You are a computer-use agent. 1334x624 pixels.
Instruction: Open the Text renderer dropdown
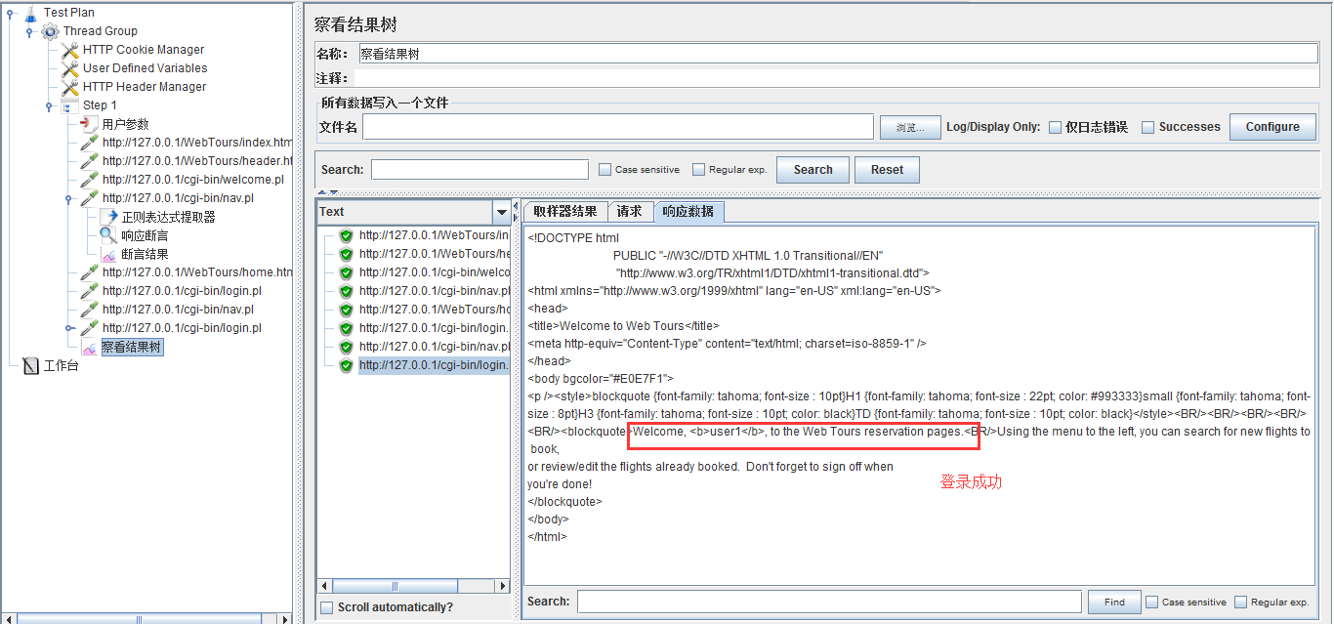[502, 212]
